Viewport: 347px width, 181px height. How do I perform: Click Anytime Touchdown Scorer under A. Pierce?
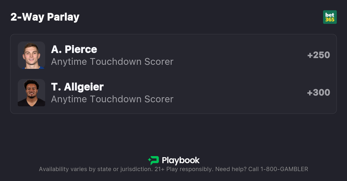112,62
